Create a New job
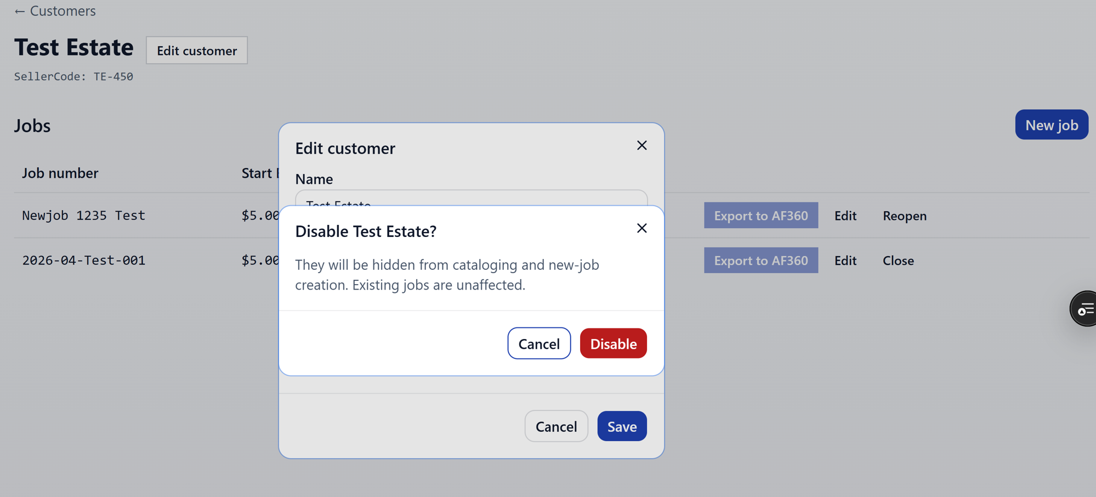The width and height of the screenshot is (1096, 497). pos(1052,125)
